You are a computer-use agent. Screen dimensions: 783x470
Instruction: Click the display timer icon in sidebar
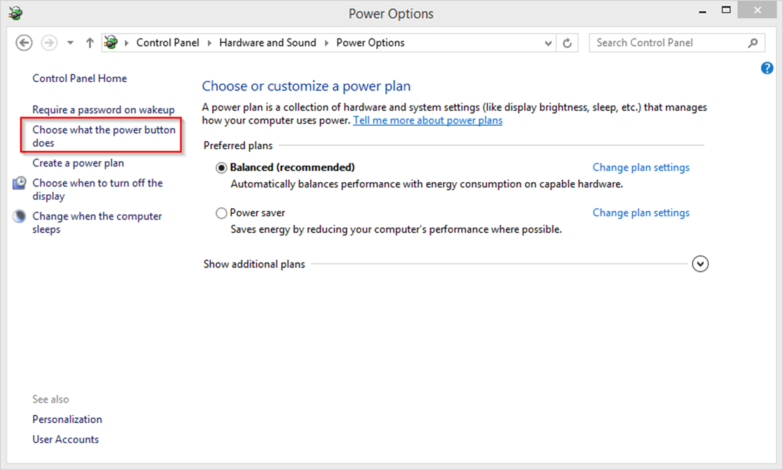click(x=20, y=183)
